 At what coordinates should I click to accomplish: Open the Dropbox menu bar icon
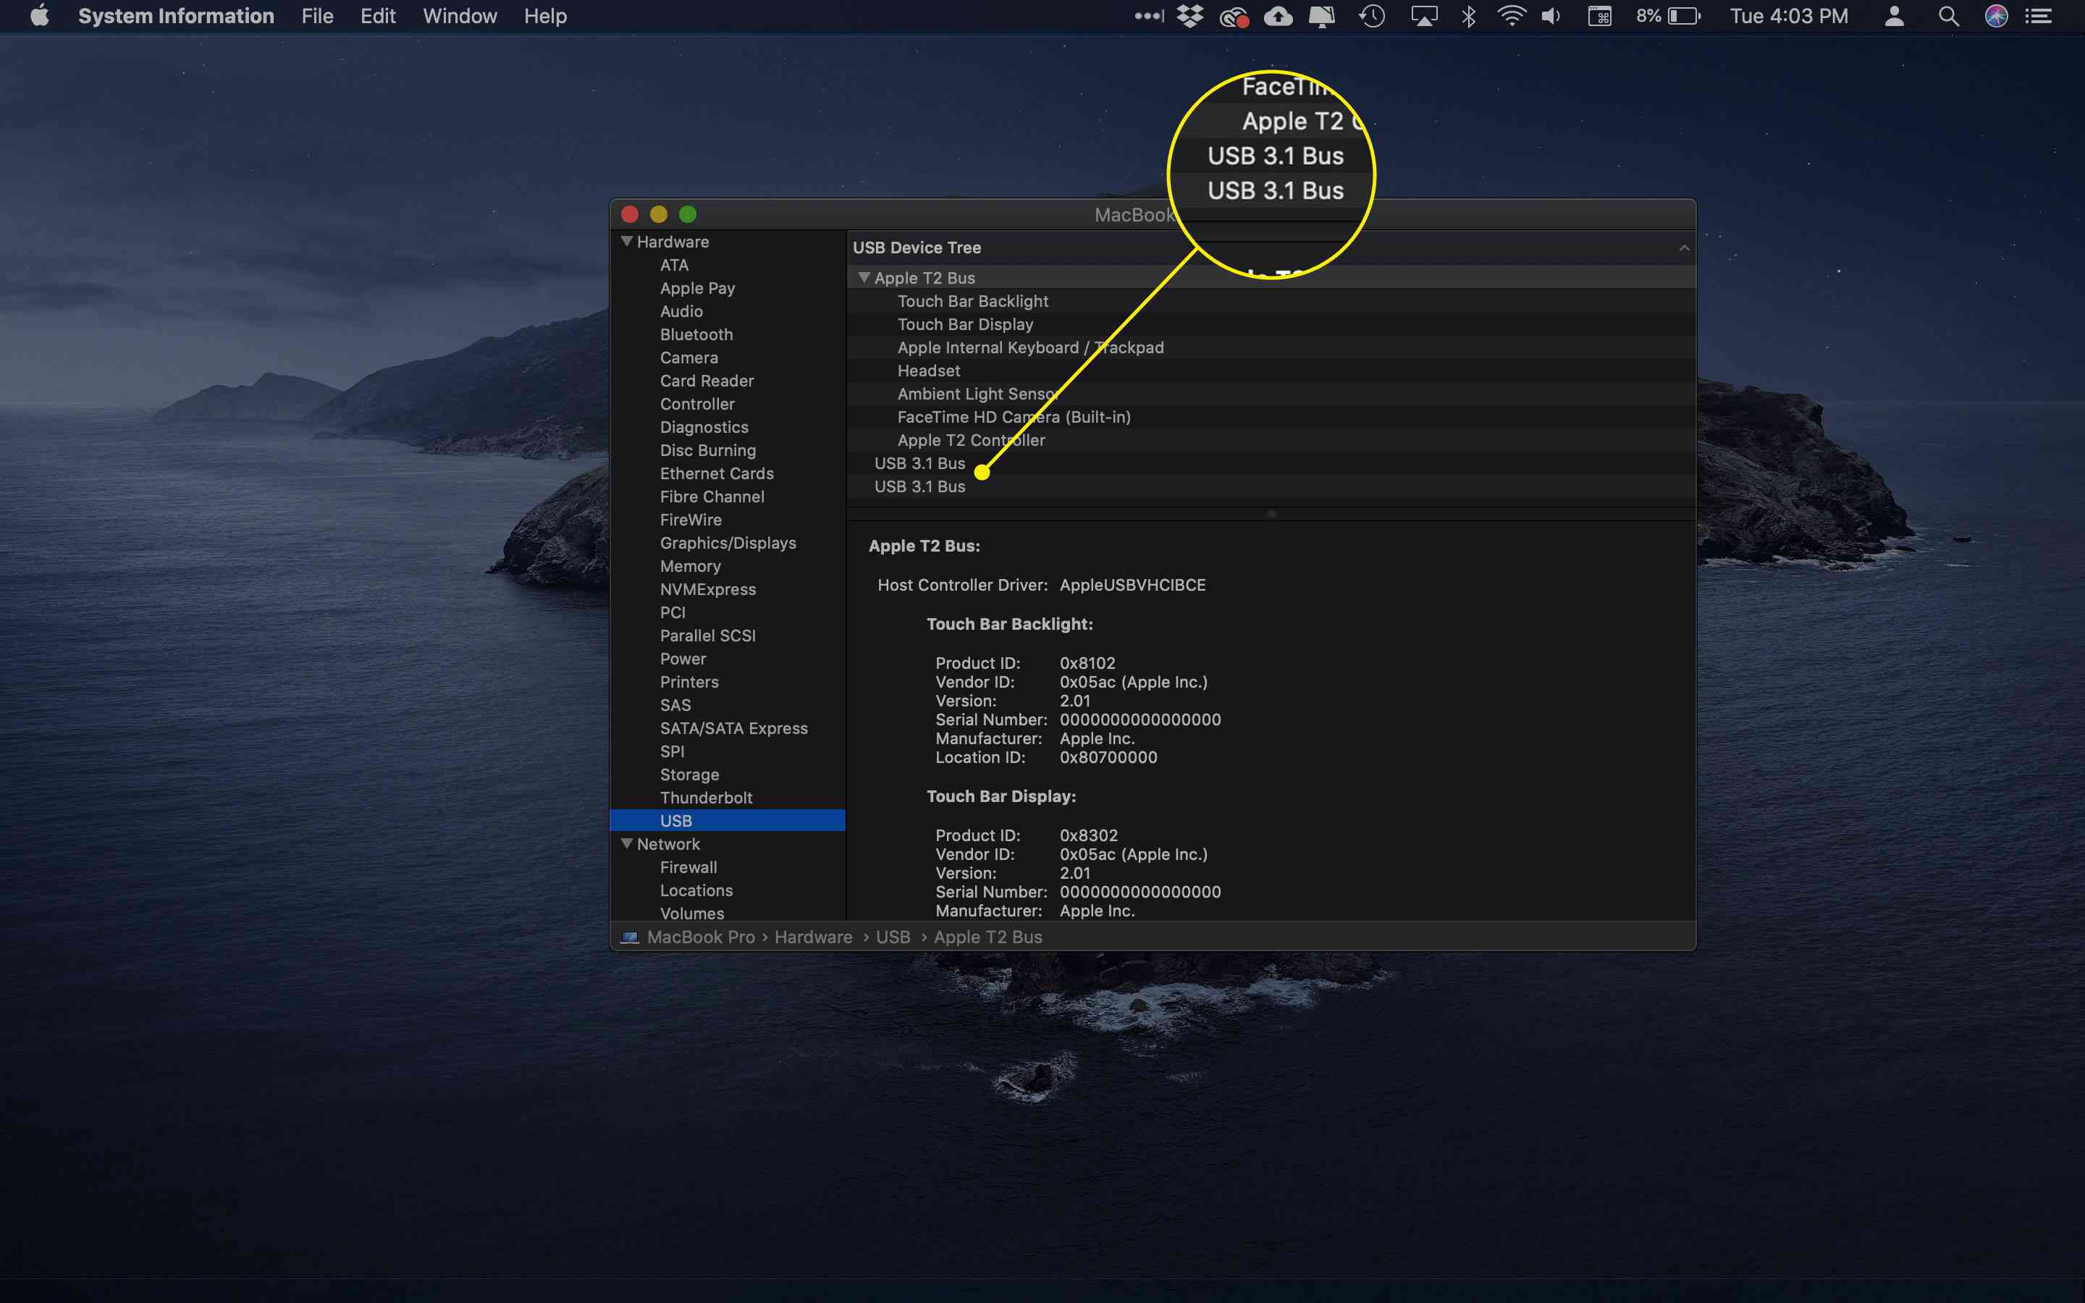coord(1190,17)
